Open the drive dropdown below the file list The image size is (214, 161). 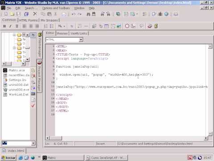pos(33,143)
